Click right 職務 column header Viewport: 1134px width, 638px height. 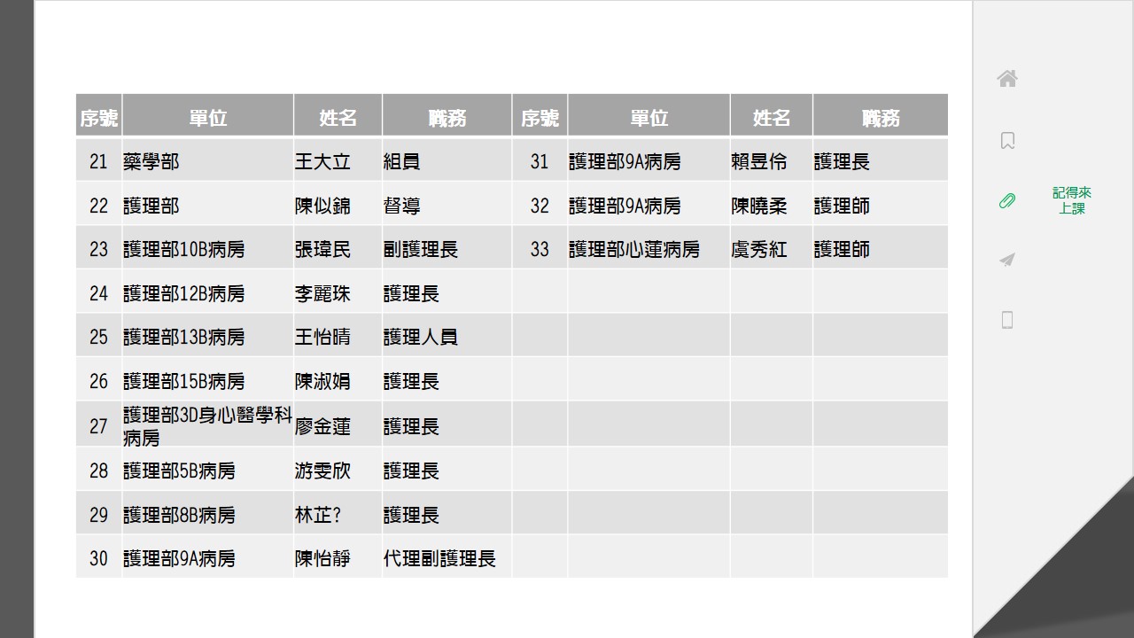point(881,117)
